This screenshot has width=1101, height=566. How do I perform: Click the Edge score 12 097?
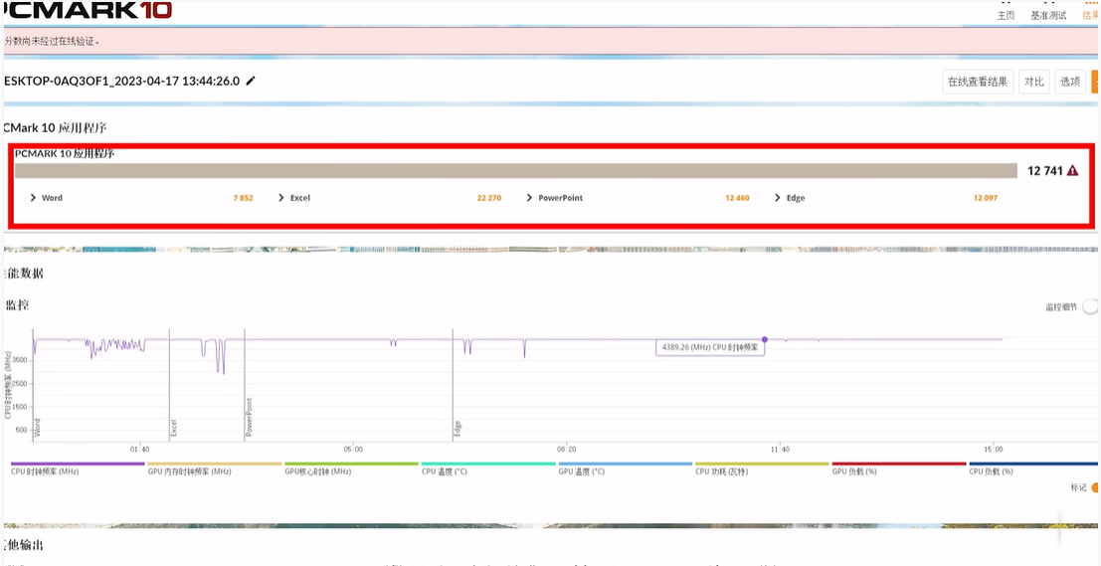(986, 198)
